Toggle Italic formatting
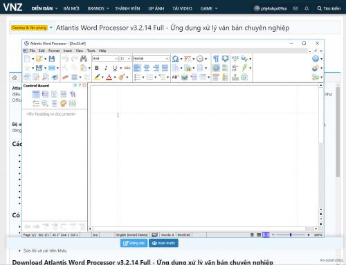Image resolution: width=346 pixels, height=265 pixels. (x=106, y=68)
